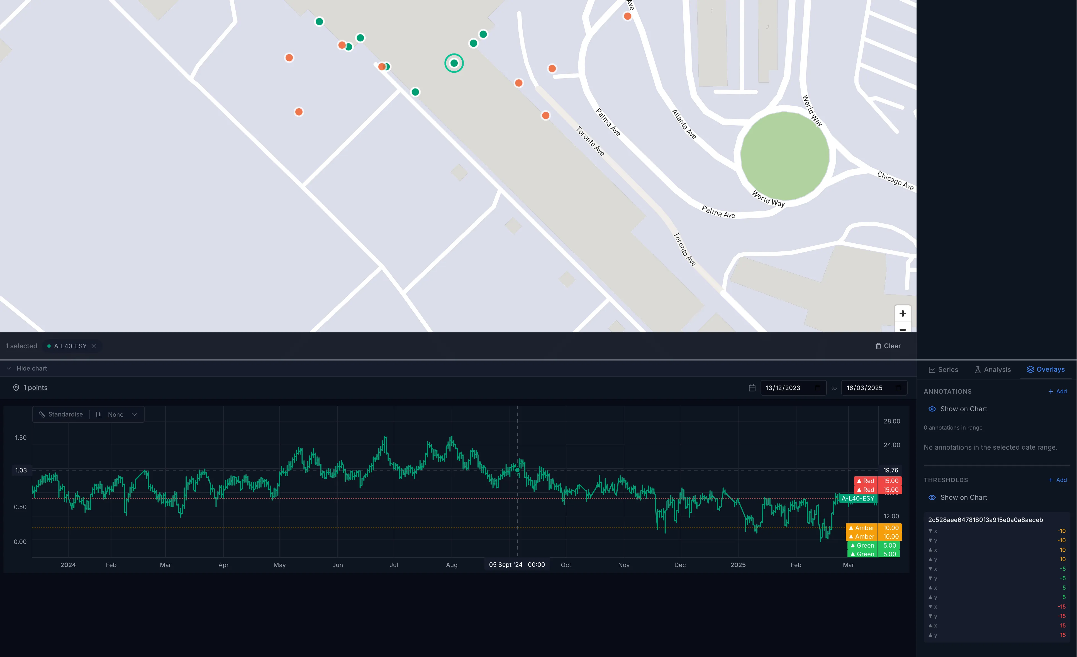Screen dimensions: 1077x657
Task: Click the green map point on the left
Action: tap(319, 21)
